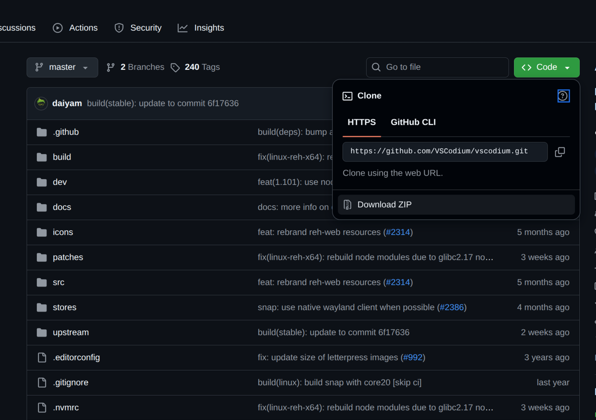Click the file icon beside .editorconfig

point(42,358)
